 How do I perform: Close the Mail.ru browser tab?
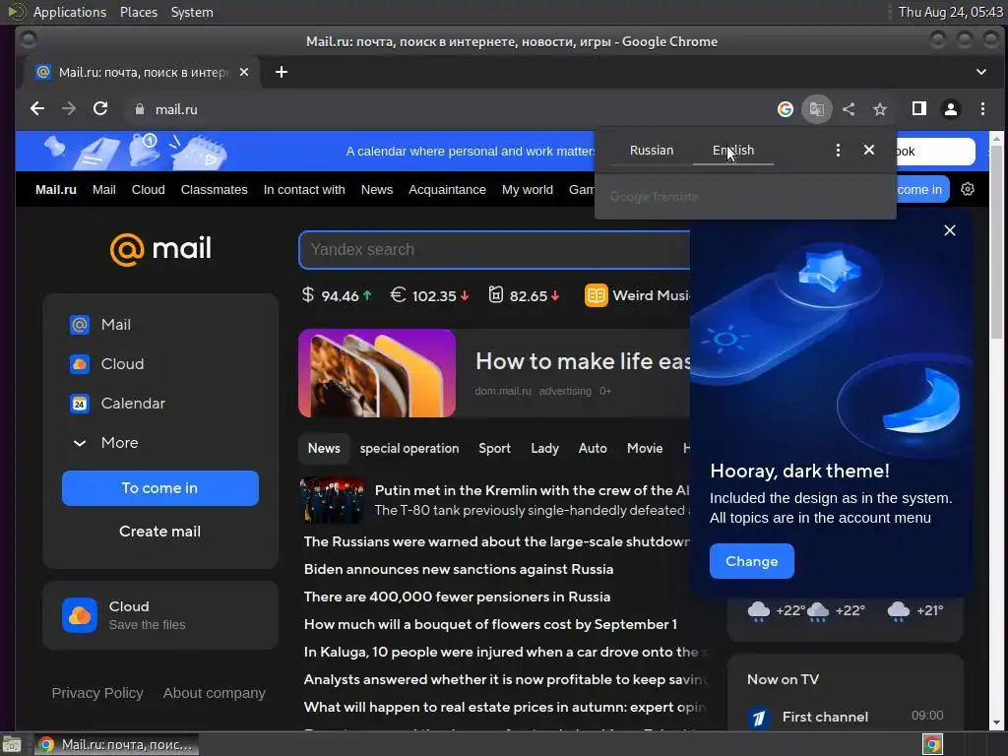244,72
